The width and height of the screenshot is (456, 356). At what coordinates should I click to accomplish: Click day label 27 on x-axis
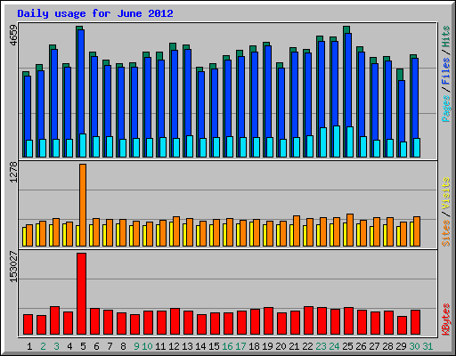click(x=374, y=346)
